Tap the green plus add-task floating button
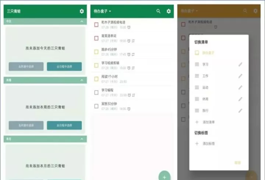Image resolution: width=265 pixels, height=180 pixels. tap(165, 176)
